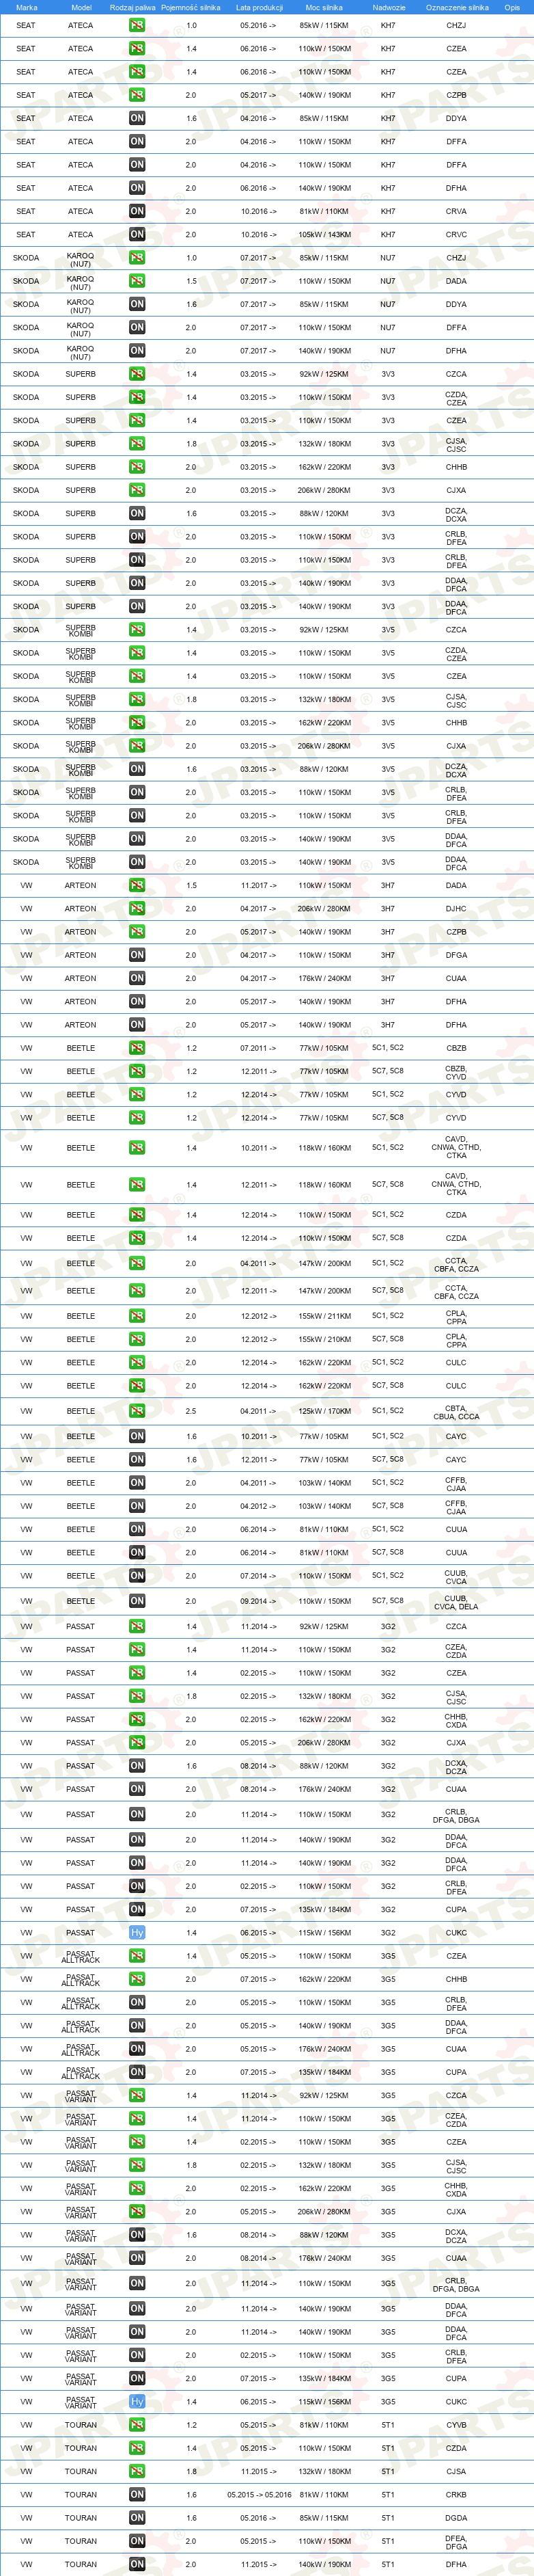The height and width of the screenshot is (2576, 534).
Task: Click diesel ON icon in SEAT ATECA CRVA row
Action: pos(137,211)
